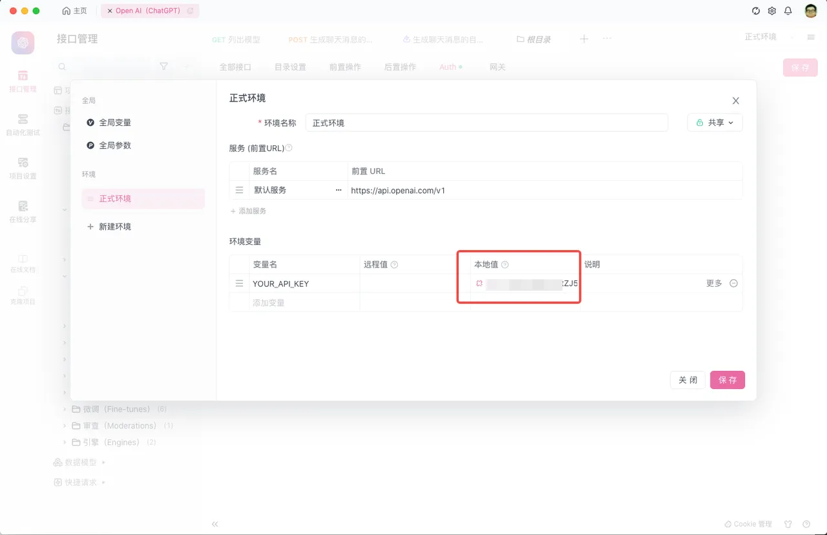Image resolution: width=827 pixels, height=535 pixels.
Task: Open the POST 生成聊天消息的 tab
Action: (x=330, y=39)
